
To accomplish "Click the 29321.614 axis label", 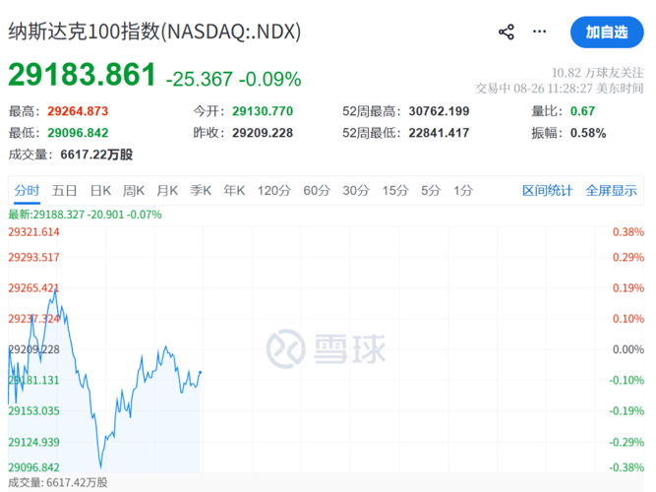I will point(33,232).
